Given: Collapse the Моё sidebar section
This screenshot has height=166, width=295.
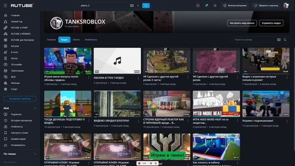Looking at the screenshot, I should pos(35,108).
